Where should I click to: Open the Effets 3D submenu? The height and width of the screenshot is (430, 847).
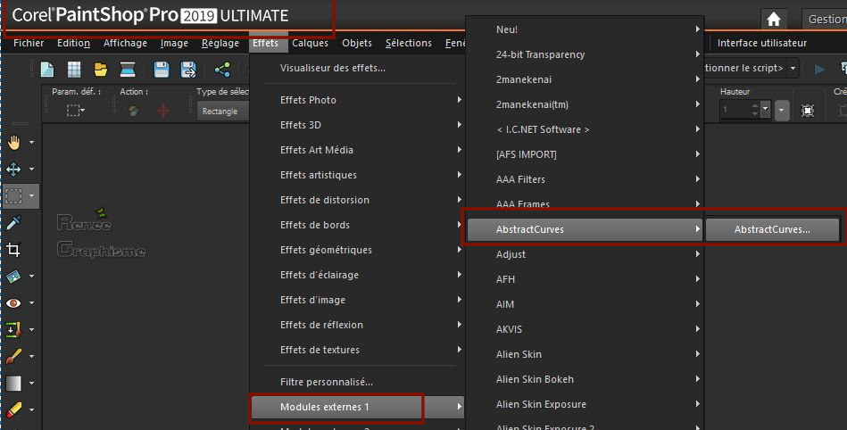pyautogui.click(x=358, y=125)
